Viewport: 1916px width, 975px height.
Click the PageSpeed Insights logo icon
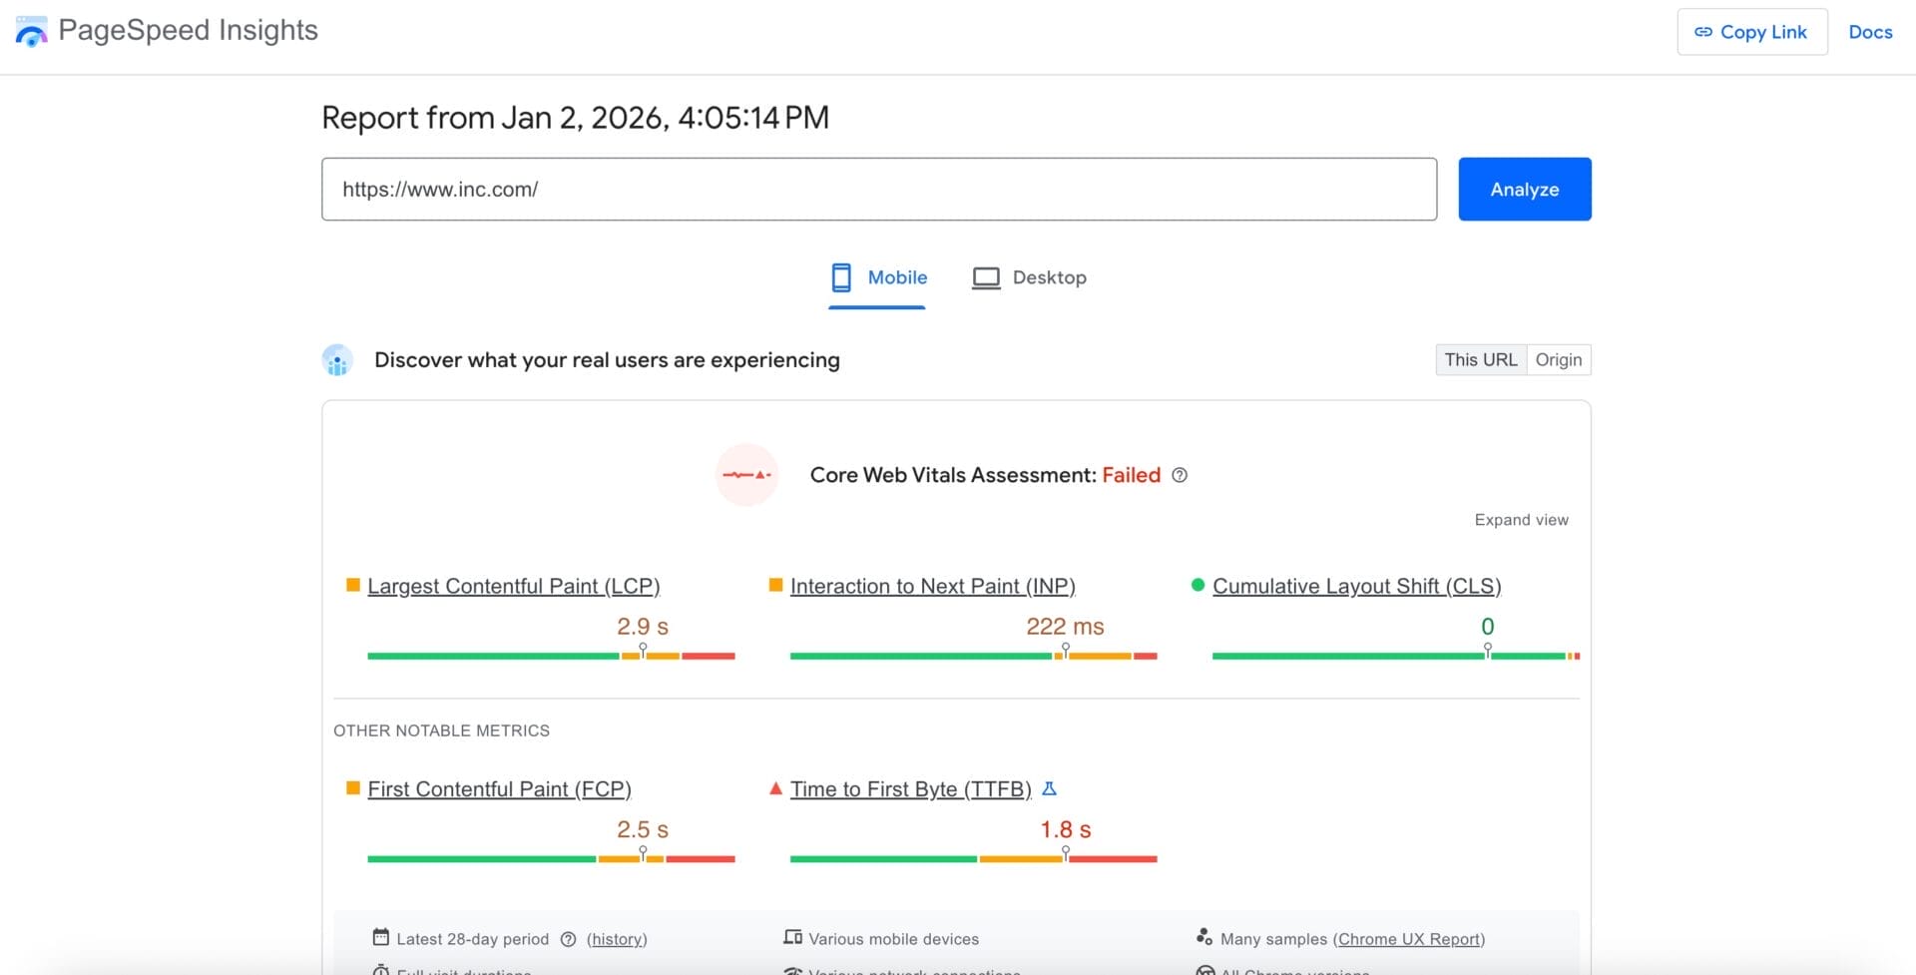32,32
